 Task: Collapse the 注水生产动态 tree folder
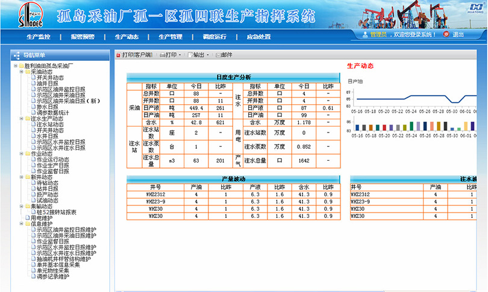click(x=20, y=119)
